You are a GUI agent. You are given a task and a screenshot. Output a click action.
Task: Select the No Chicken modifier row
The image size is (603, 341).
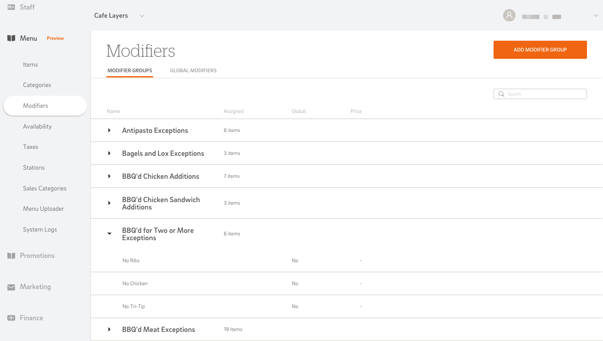click(346, 283)
